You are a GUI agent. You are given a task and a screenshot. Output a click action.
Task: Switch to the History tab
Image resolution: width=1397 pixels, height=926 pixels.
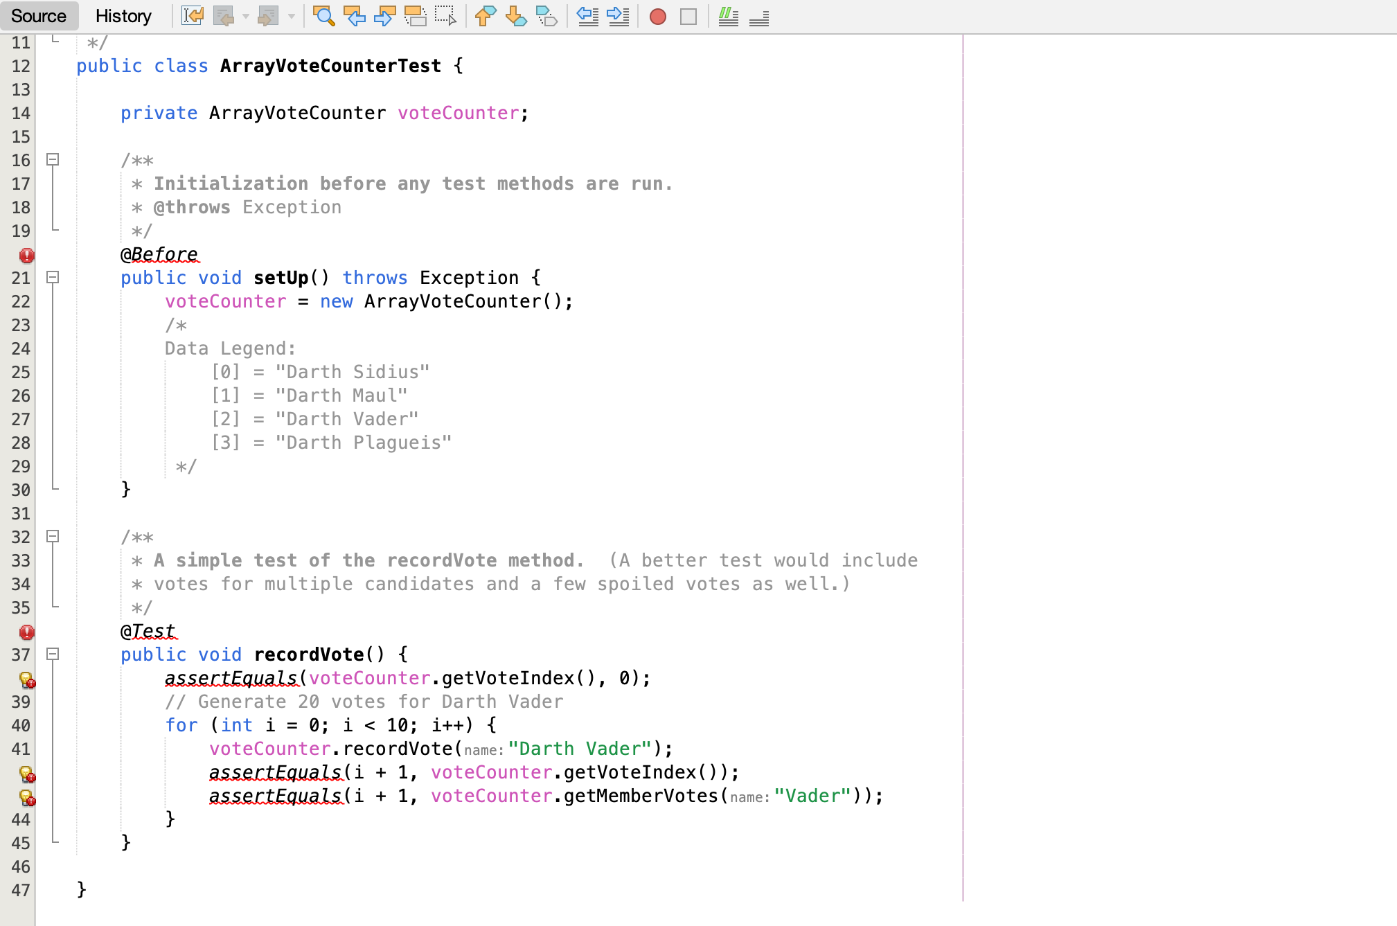[x=123, y=16]
